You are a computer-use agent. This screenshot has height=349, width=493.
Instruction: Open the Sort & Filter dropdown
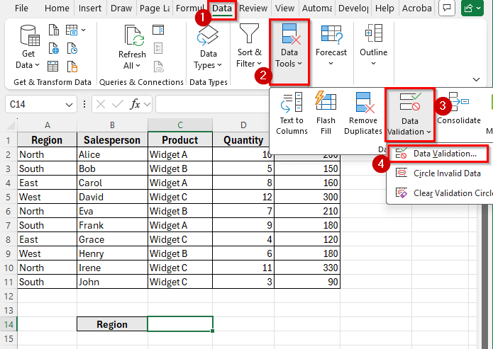coord(249,46)
